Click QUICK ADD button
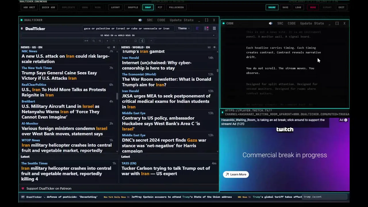368x207 pixels. (48, 7)
